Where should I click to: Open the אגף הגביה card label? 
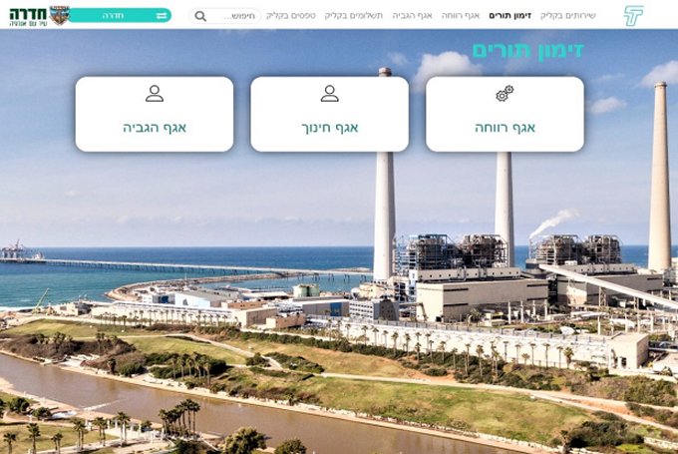click(155, 128)
